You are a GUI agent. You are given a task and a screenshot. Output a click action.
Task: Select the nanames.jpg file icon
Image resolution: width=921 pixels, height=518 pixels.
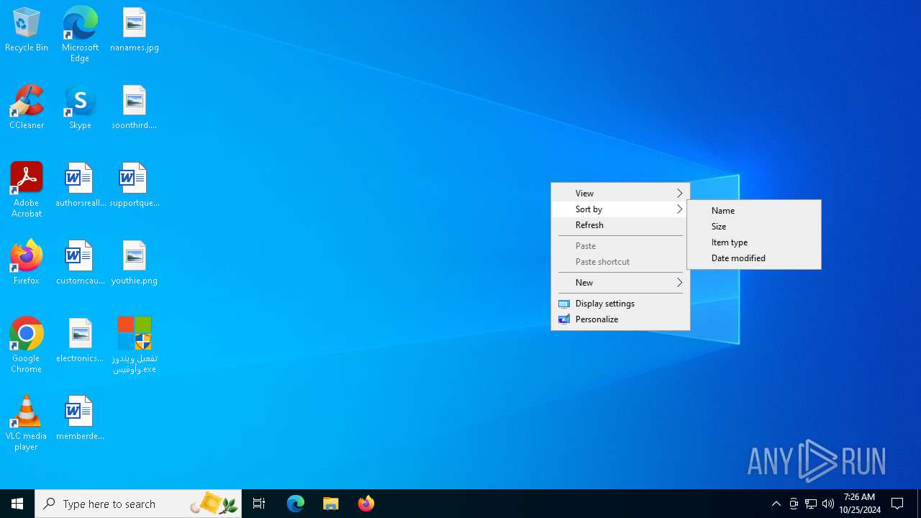[135, 30]
